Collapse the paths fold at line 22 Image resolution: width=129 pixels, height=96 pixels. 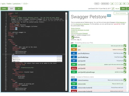[7, 40]
